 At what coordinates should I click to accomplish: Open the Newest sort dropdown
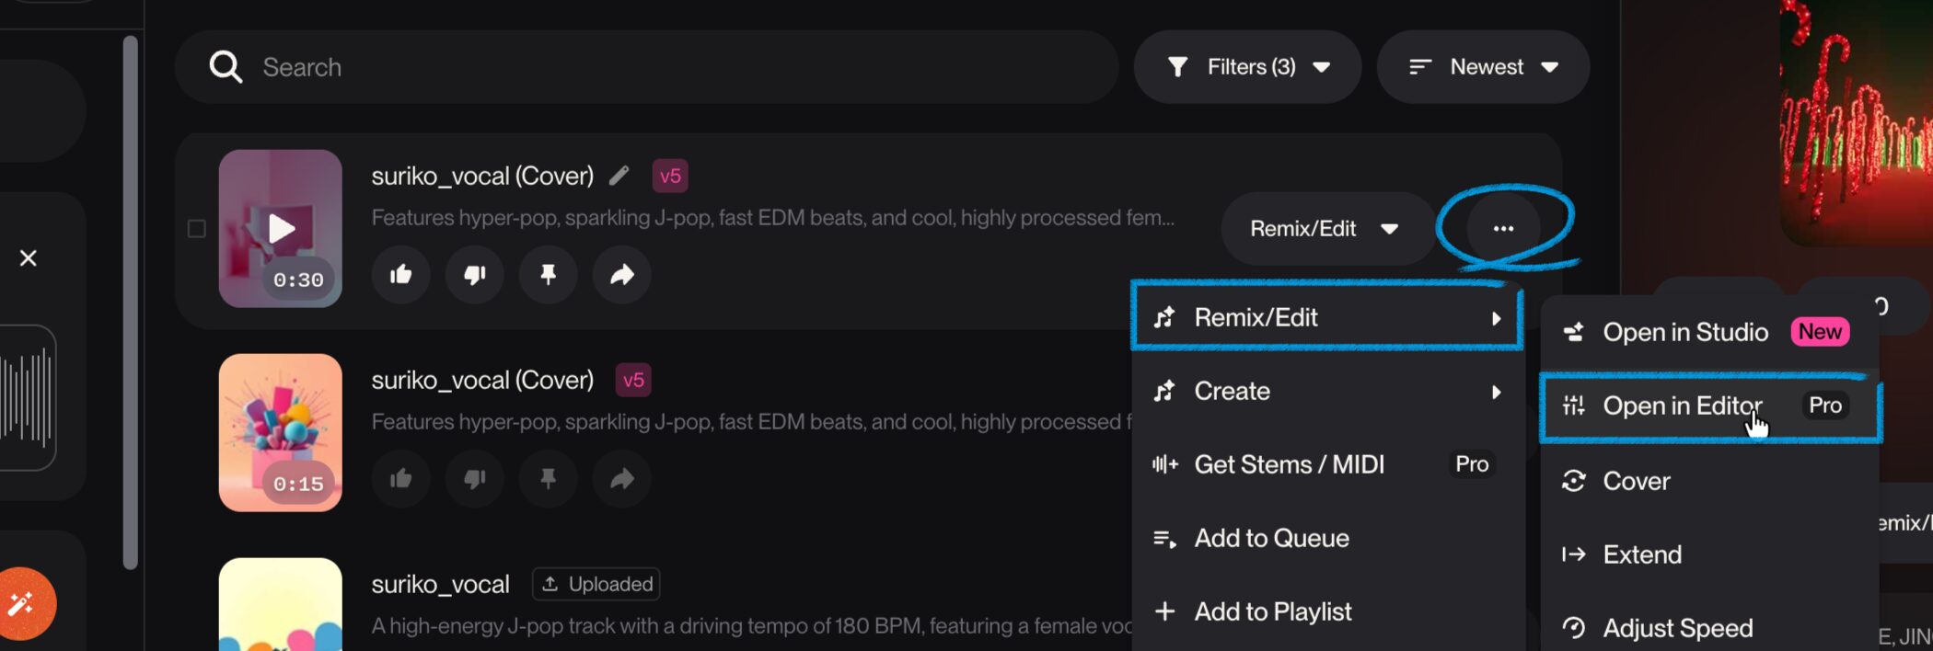point(1483,67)
